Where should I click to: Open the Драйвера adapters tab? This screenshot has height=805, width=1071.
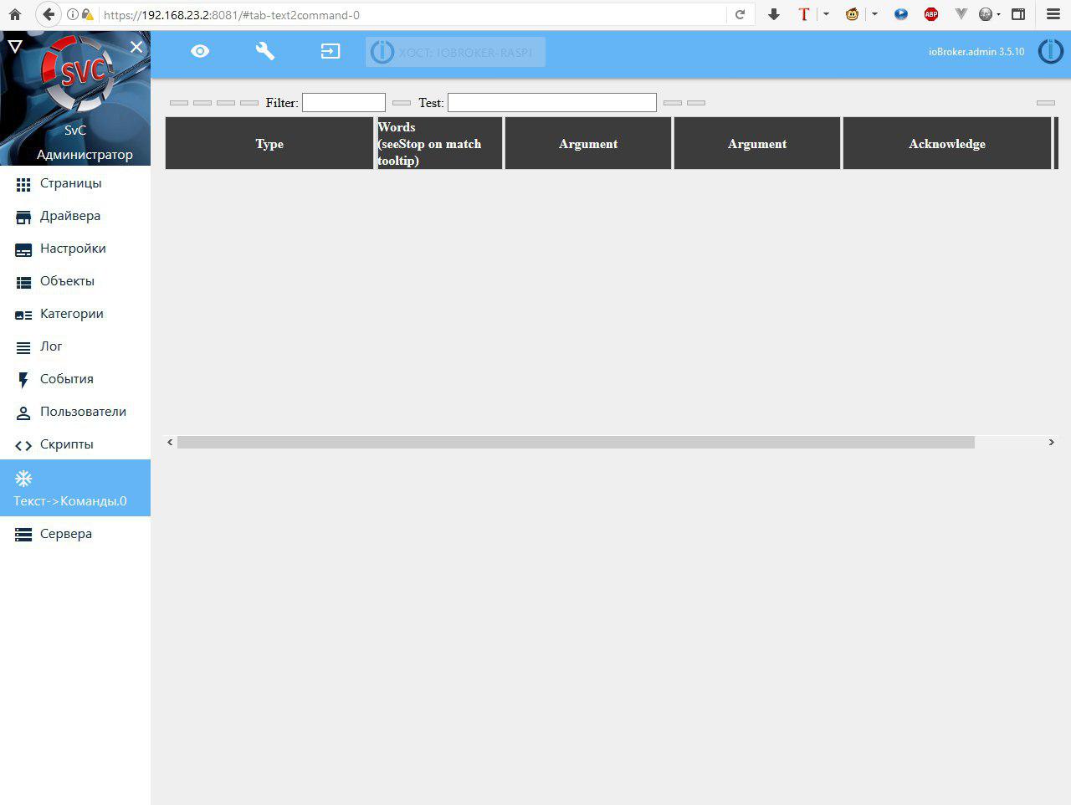click(75, 216)
